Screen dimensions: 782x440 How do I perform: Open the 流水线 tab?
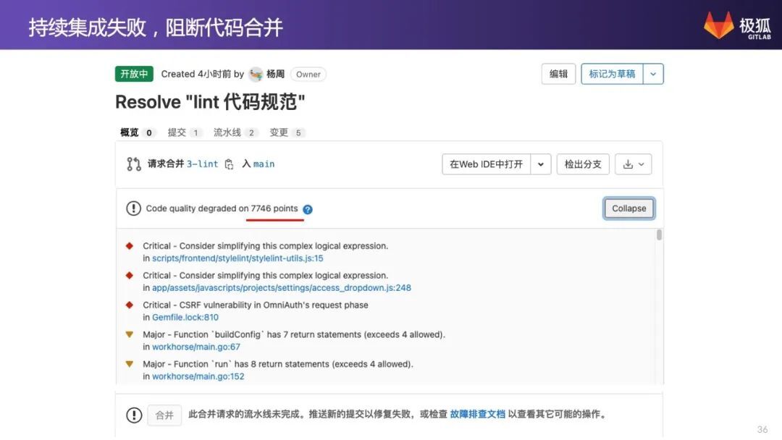[x=235, y=132]
